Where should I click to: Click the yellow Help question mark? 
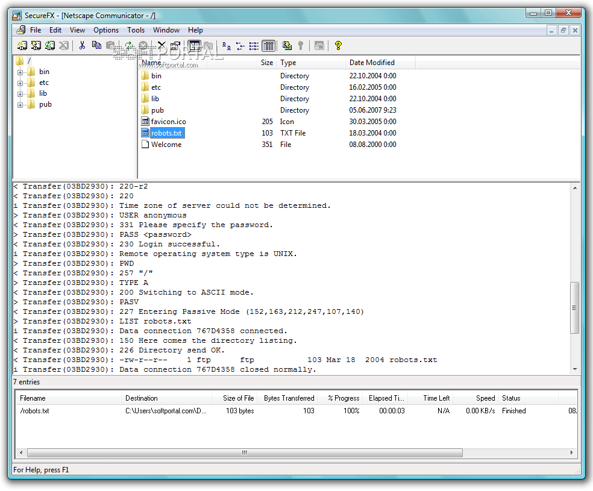click(338, 46)
